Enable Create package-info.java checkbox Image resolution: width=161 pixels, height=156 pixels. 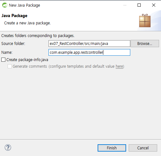point(3,60)
